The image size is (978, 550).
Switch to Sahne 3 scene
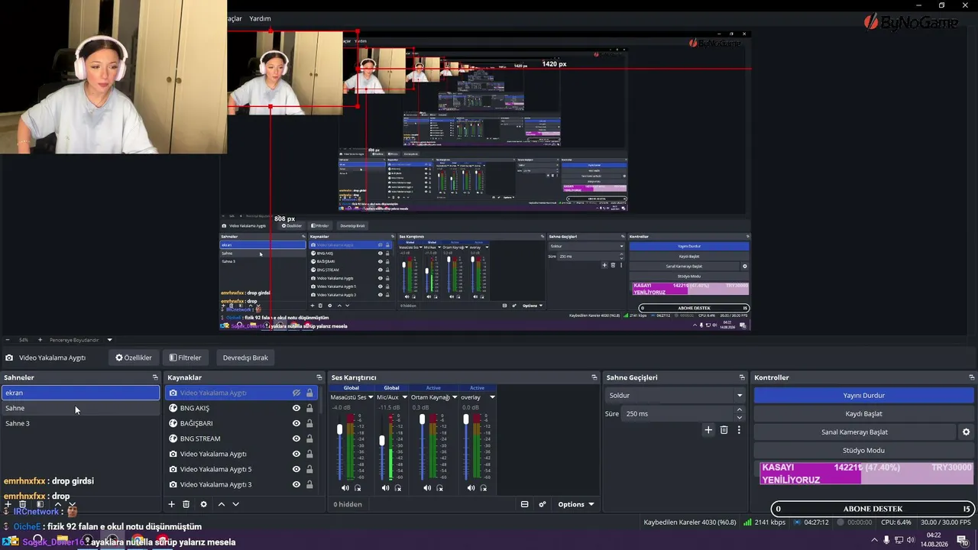(x=80, y=423)
